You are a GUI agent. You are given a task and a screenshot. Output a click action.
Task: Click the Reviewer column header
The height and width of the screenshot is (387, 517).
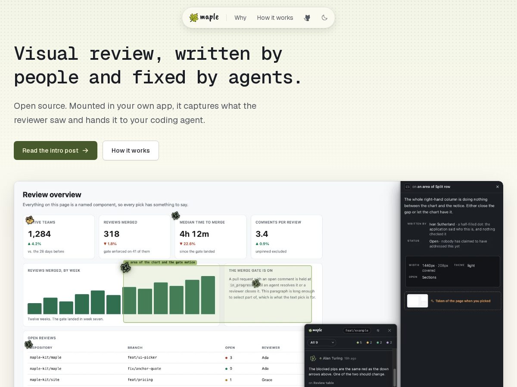coord(271,347)
